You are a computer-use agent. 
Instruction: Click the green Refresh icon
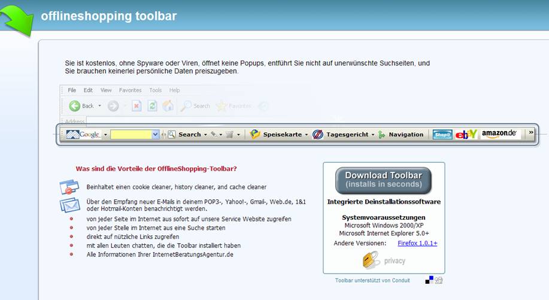pos(152,106)
